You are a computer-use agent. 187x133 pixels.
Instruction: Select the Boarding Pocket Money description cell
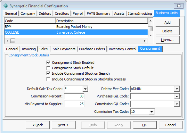pyautogui.click(x=102, y=27)
